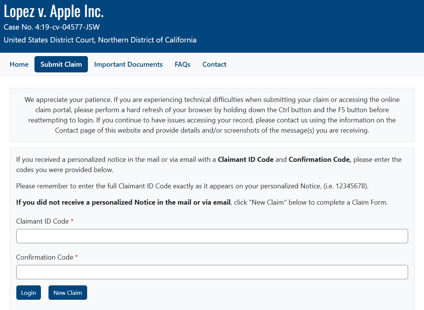
Task: Click the bold 'Claimant ID Code' in instructions
Action: tap(246, 160)
